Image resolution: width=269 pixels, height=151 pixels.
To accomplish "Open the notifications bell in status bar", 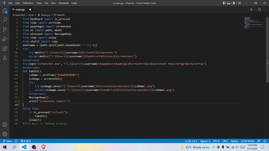I will [x=264, y=141].
